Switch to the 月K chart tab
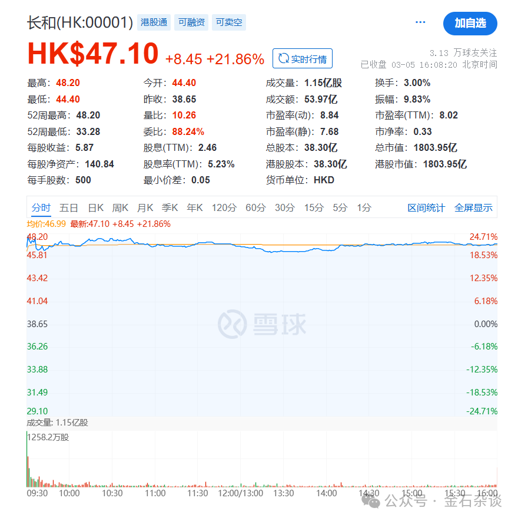 tap(145, 207)
